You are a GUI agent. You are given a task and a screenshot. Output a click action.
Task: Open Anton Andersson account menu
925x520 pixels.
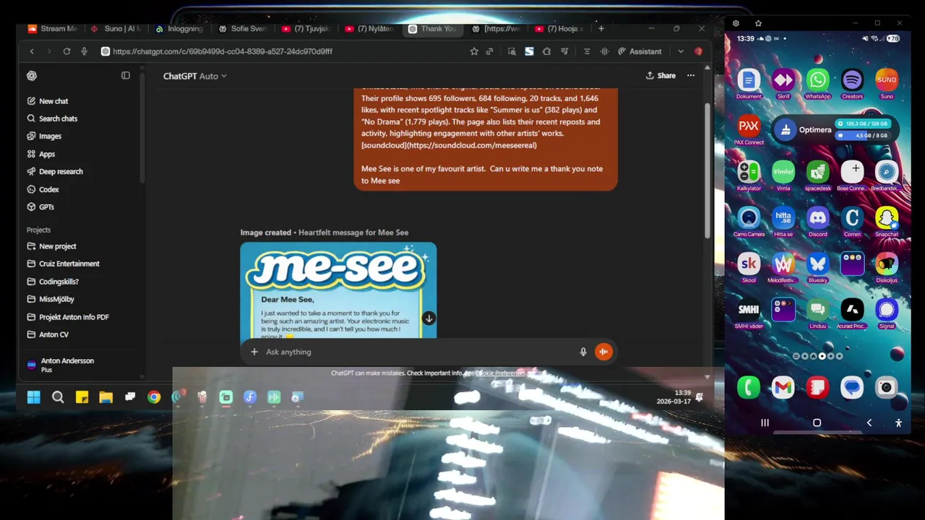pyautogui.click(x=61, y=365)
